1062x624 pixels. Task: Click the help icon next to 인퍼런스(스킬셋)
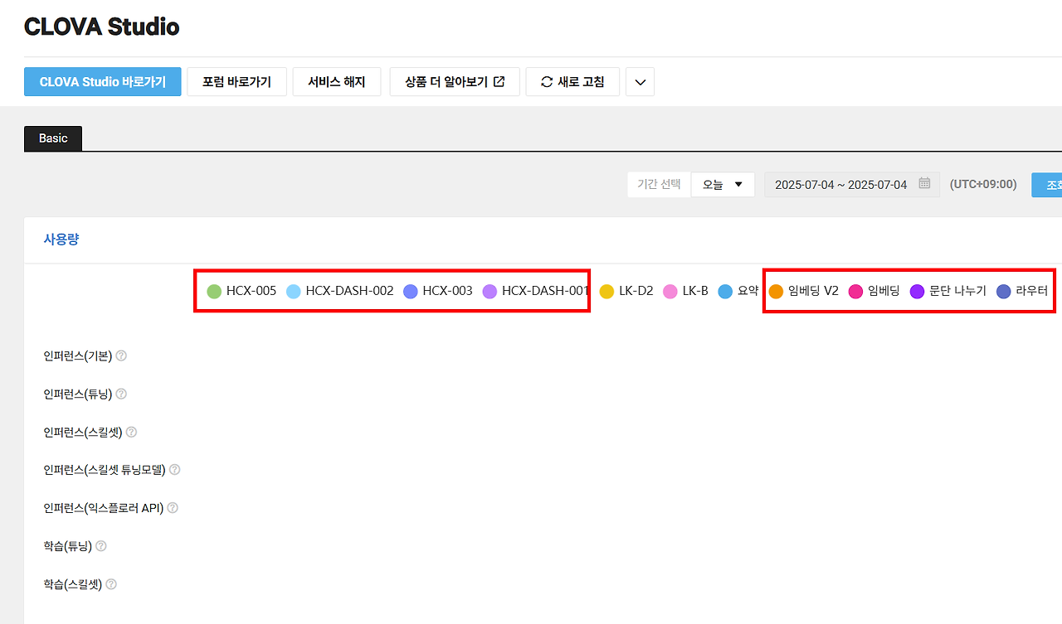(131, 432)
